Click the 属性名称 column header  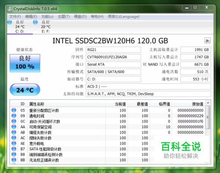tap(66, 104)
